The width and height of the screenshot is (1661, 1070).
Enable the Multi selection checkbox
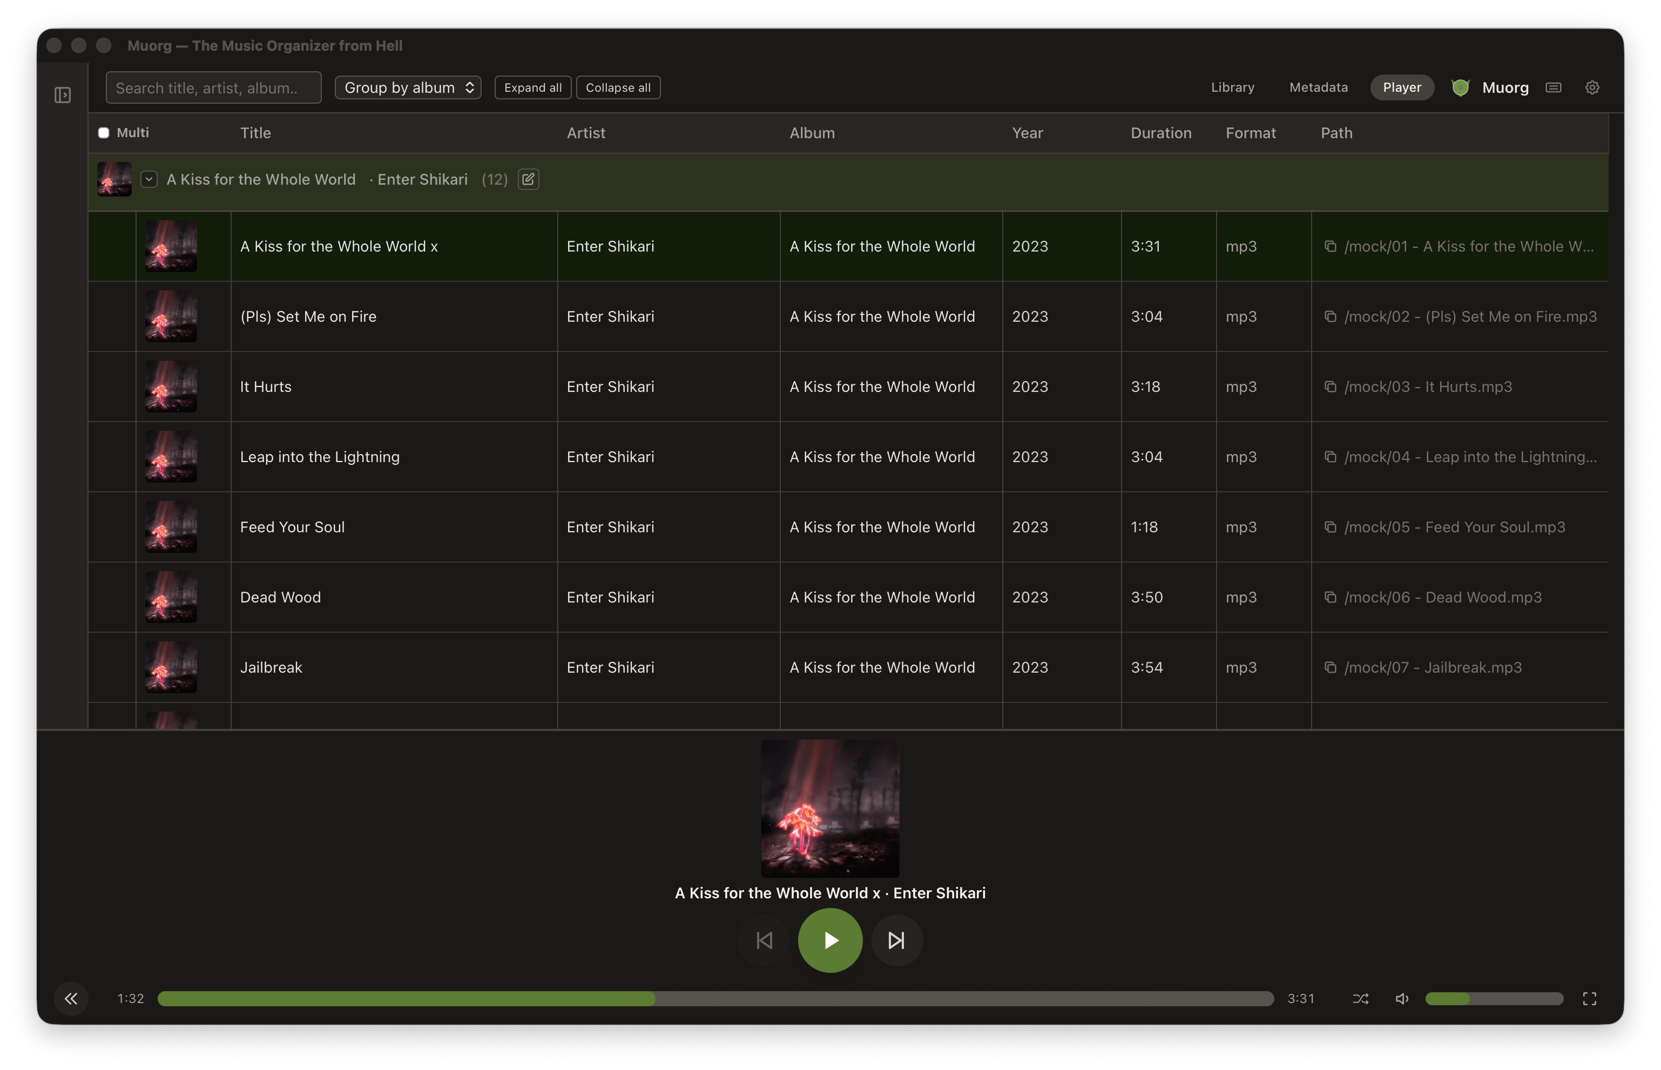tap(104, 132)
